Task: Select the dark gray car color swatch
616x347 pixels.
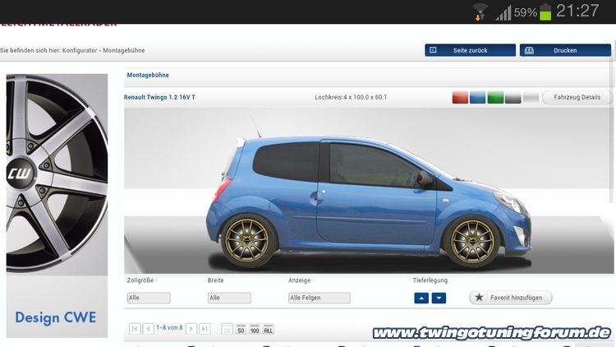Action: click(x=513, y=97)
